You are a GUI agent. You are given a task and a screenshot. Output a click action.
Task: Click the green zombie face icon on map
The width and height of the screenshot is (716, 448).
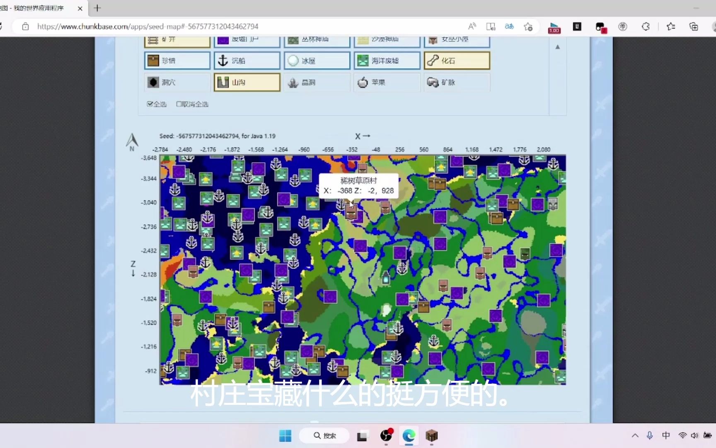525,254
